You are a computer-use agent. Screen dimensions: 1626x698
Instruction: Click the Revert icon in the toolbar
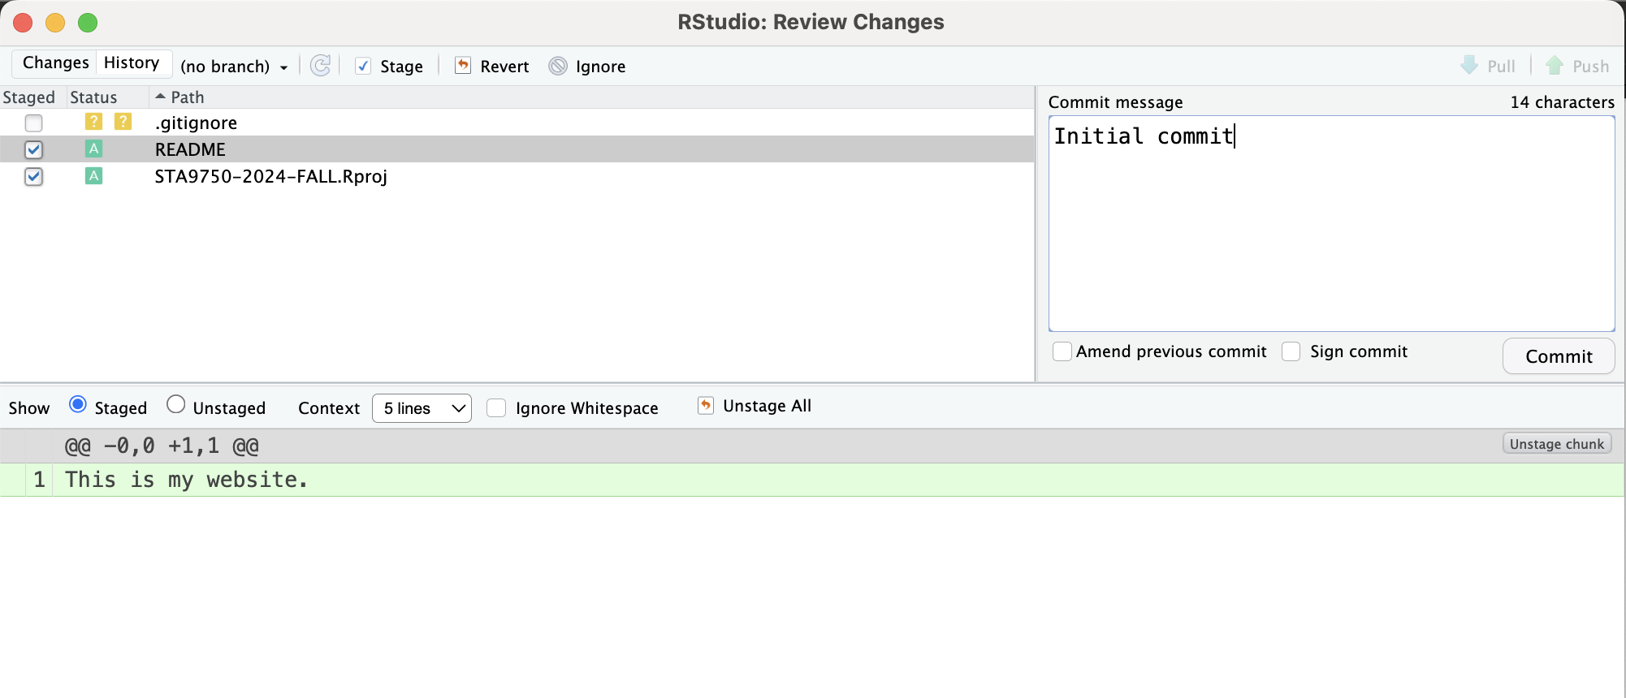(x=463, y=66)
